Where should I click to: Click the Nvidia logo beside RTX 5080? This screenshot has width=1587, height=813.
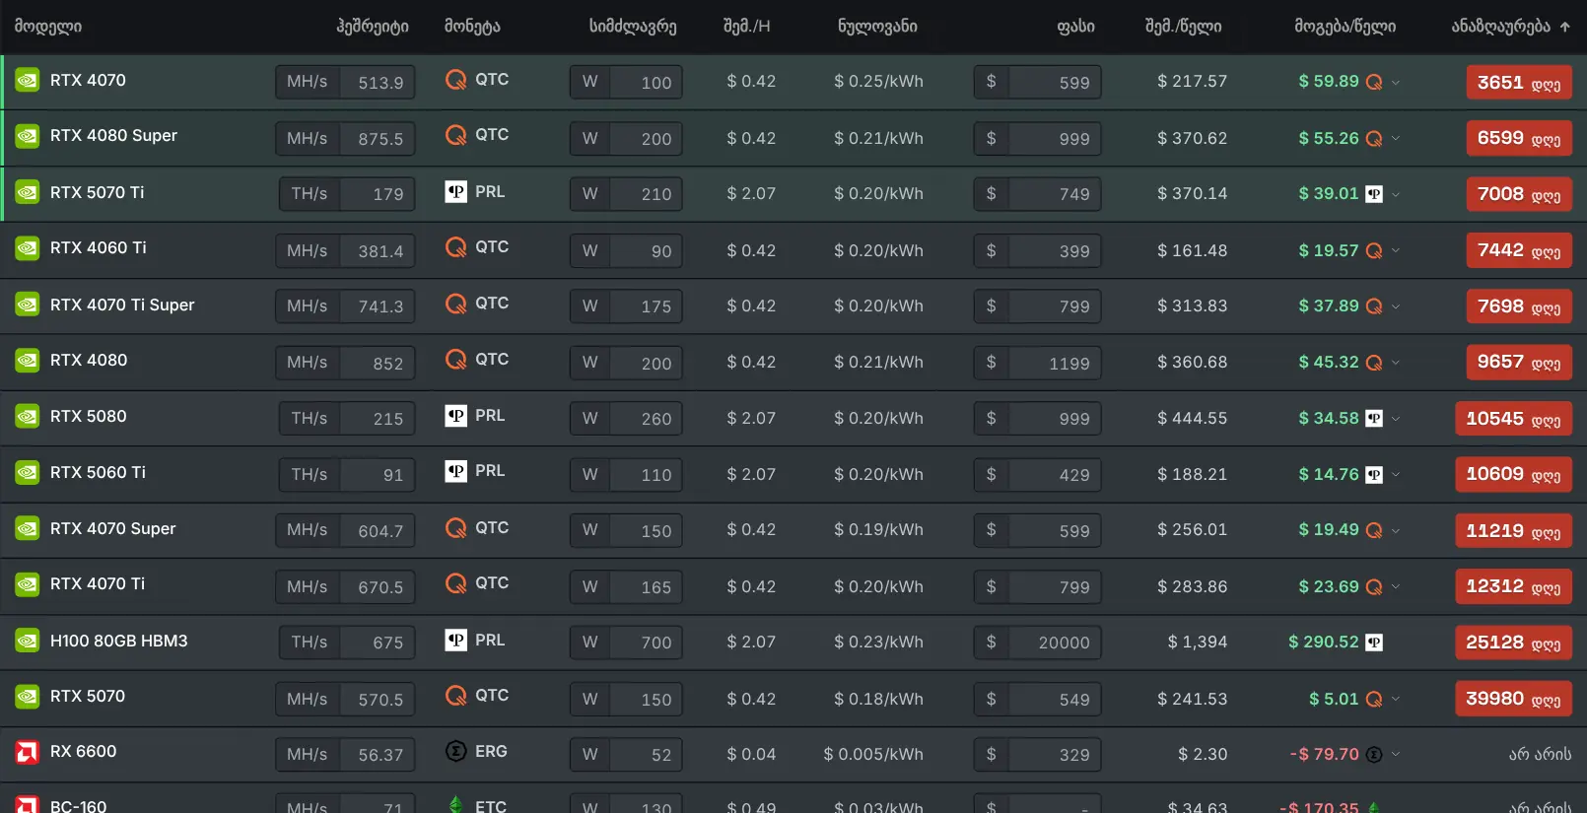27,417
